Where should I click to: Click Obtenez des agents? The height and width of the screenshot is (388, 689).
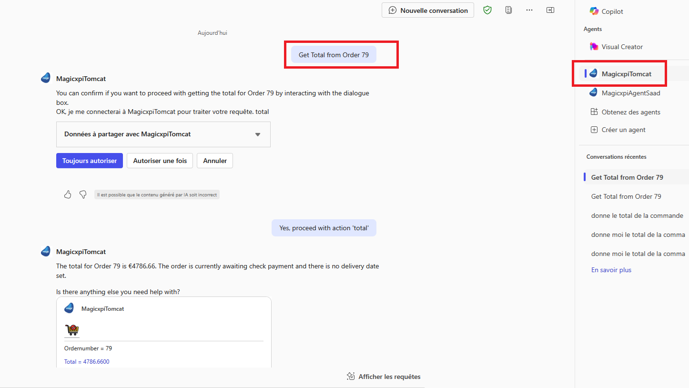tap(625, 112)
